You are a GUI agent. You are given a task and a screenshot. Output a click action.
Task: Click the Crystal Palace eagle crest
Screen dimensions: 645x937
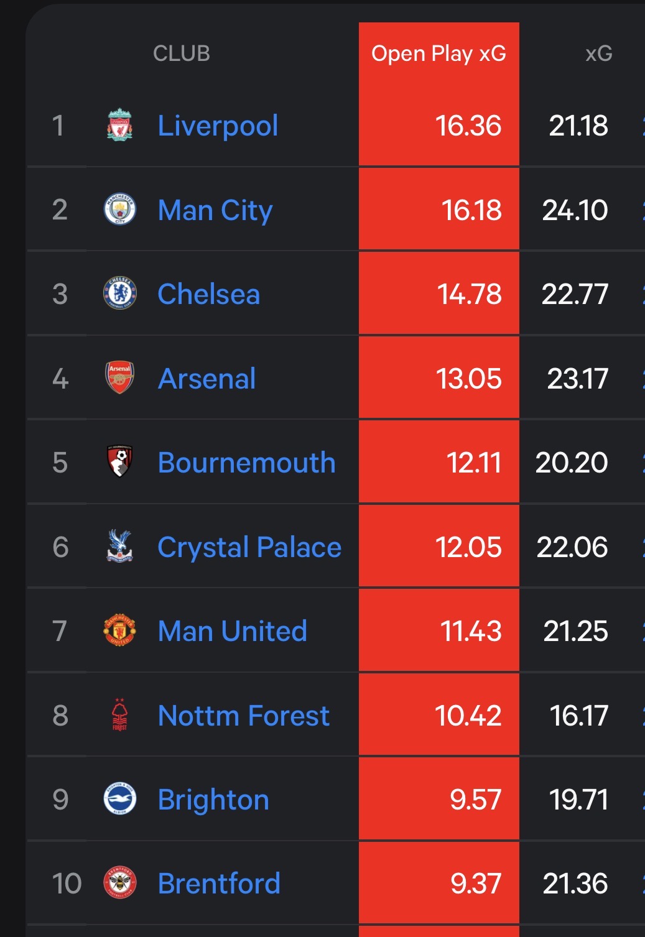[119, 547]
